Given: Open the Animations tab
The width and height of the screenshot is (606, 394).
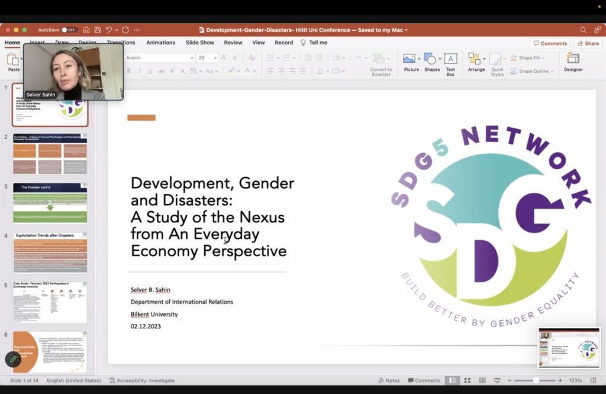Looking at the screenshot, I should 160,43.
